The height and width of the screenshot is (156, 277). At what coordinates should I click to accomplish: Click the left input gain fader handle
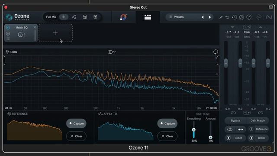[x=226, y=63]
